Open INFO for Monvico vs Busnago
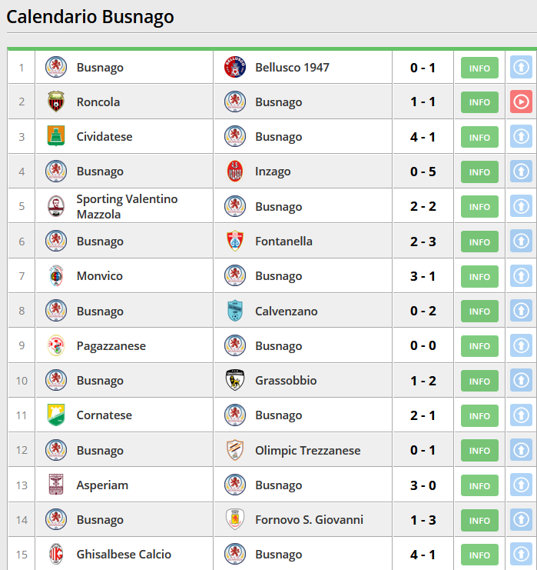Screen dimensions: 537x570 pos(479,276)
